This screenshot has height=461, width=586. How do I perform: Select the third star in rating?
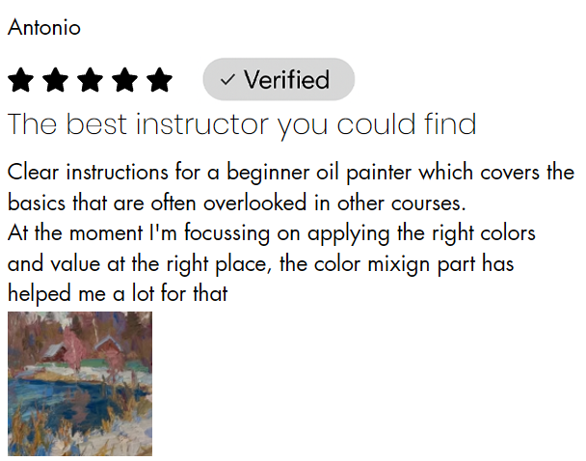pyautogui.click(x=91, y=79)
